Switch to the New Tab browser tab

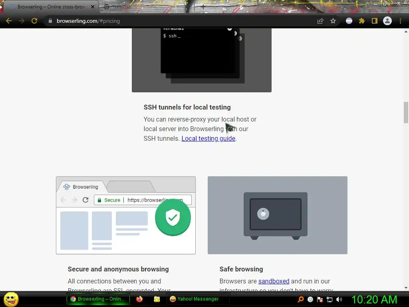click(x=146, y=7)
